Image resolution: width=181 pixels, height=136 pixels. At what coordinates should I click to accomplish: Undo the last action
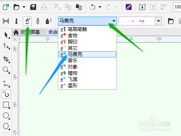92,7
